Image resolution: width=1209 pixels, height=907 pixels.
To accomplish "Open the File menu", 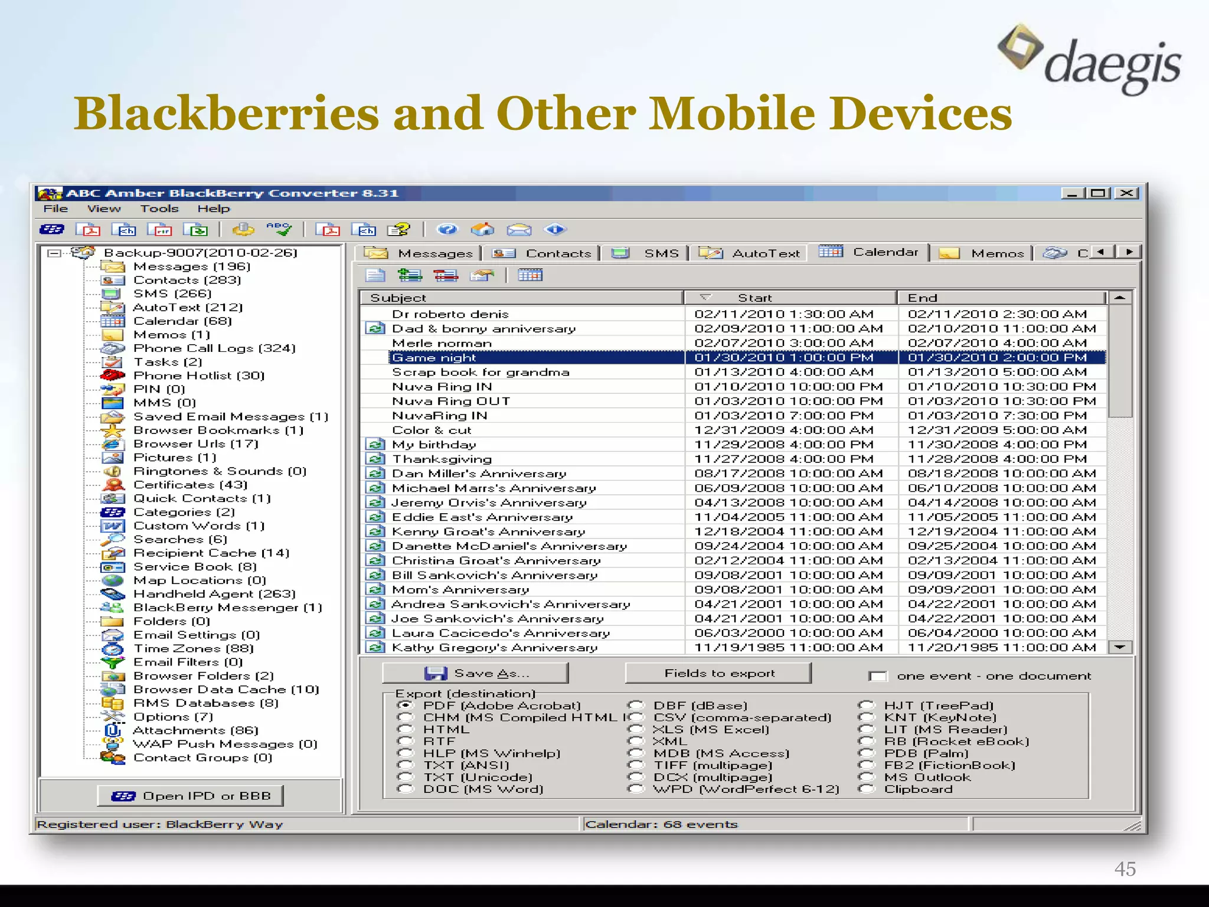I will [55, 208].
